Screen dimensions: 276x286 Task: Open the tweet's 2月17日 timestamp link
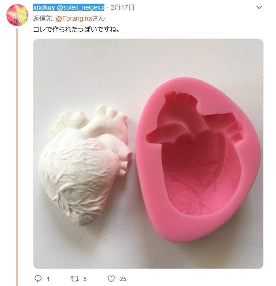coord(123,7)
